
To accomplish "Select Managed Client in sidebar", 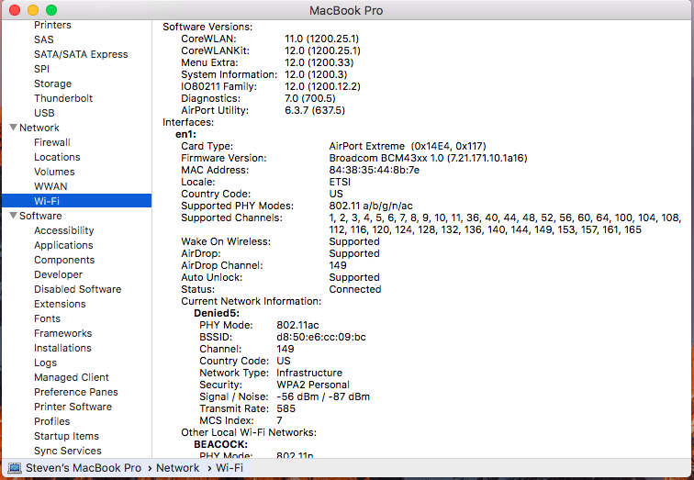I will coord(72,377).
